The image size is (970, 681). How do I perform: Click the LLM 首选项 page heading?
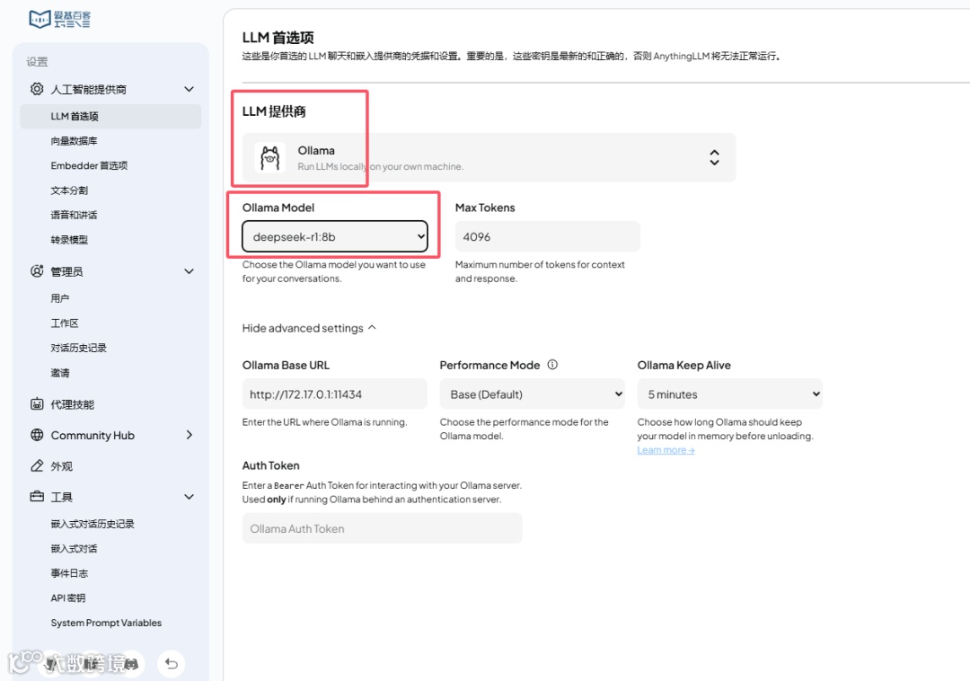pyautogui.click(x=278, y=38)
